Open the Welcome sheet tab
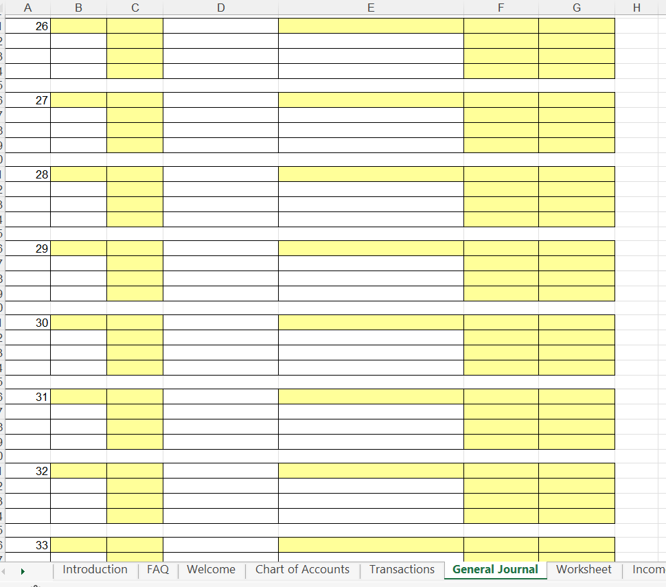666x587 pixels. coord(211,570)
